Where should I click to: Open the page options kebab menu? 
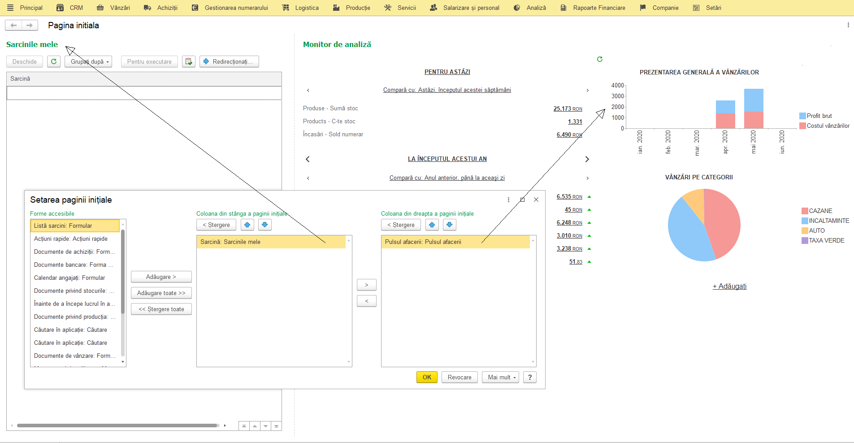click(x=848, y=25)
